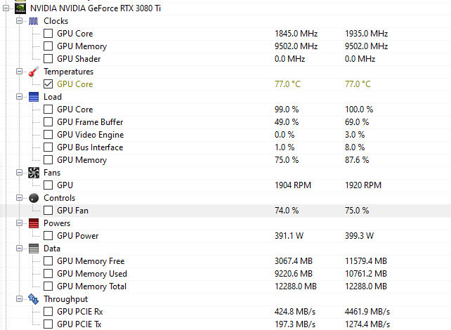
Task: Click the Temperatures thermometer icon
Action: coord(34,72)
